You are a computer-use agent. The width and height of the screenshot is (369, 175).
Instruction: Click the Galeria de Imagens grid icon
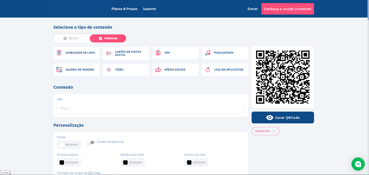tap(59, 69)
